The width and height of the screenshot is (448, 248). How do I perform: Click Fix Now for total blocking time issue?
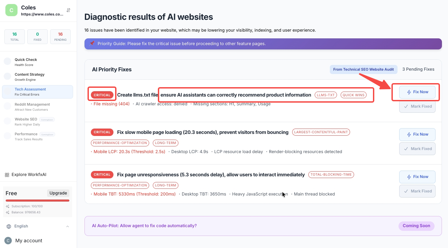click(x=417, y=177)
